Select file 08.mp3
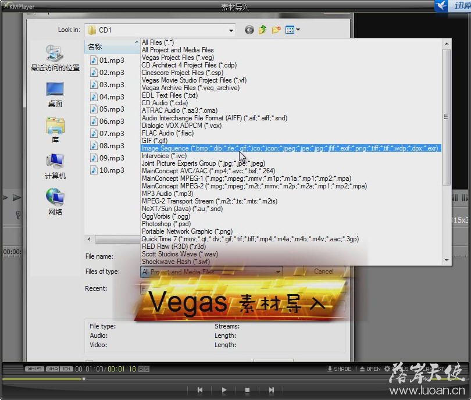This screenshot has height=400, width=471. pyautogui.click(x=107, y=146)
